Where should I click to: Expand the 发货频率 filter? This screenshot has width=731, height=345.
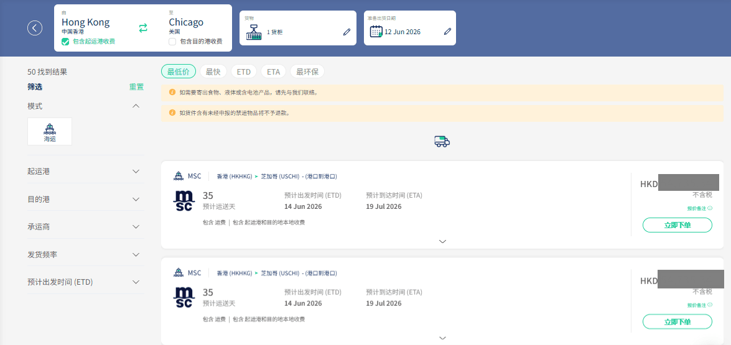point(136,255)
